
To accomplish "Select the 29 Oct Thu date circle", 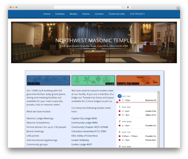I will point(120,96).
